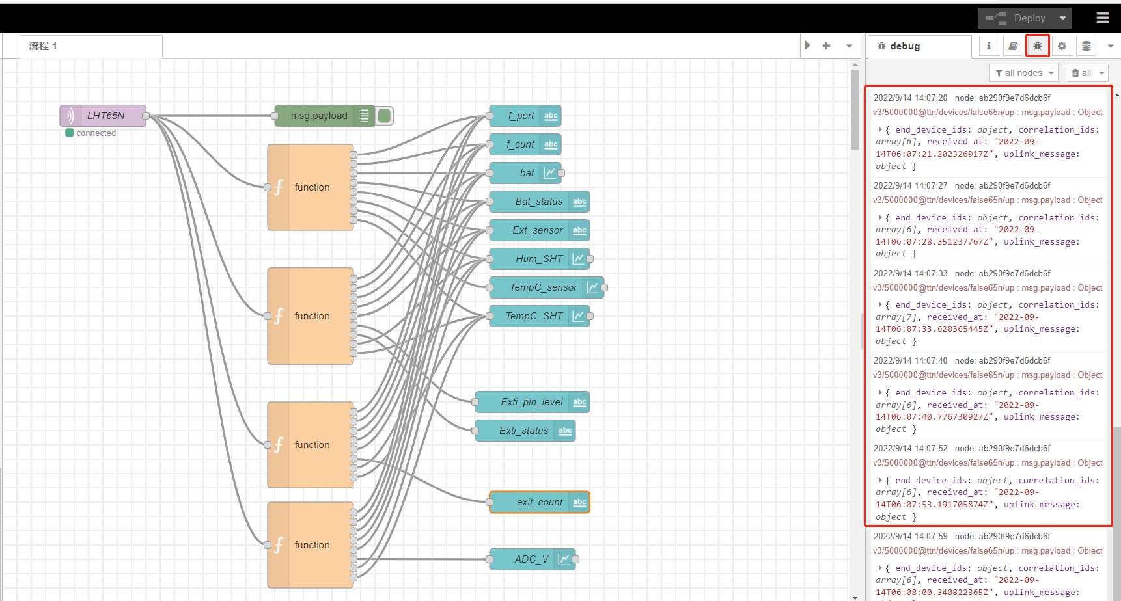Expand the payload object from 14:07:33 message
The image size is (1121, 601).
click(x=880, y=305)
